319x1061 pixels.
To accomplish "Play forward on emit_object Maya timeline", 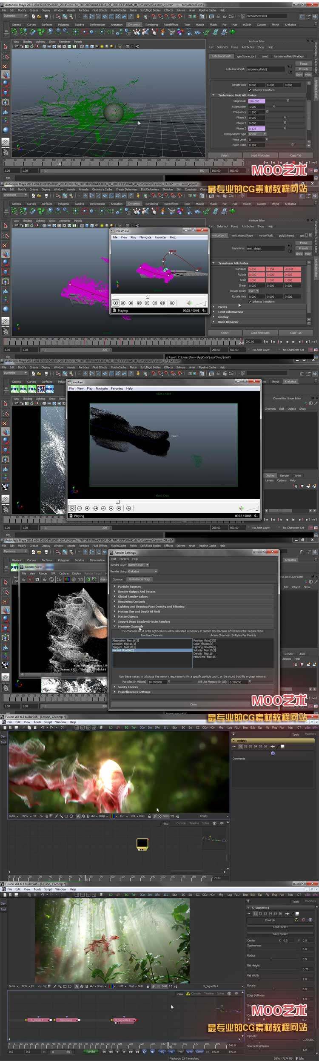I will (x=293, y=342).
